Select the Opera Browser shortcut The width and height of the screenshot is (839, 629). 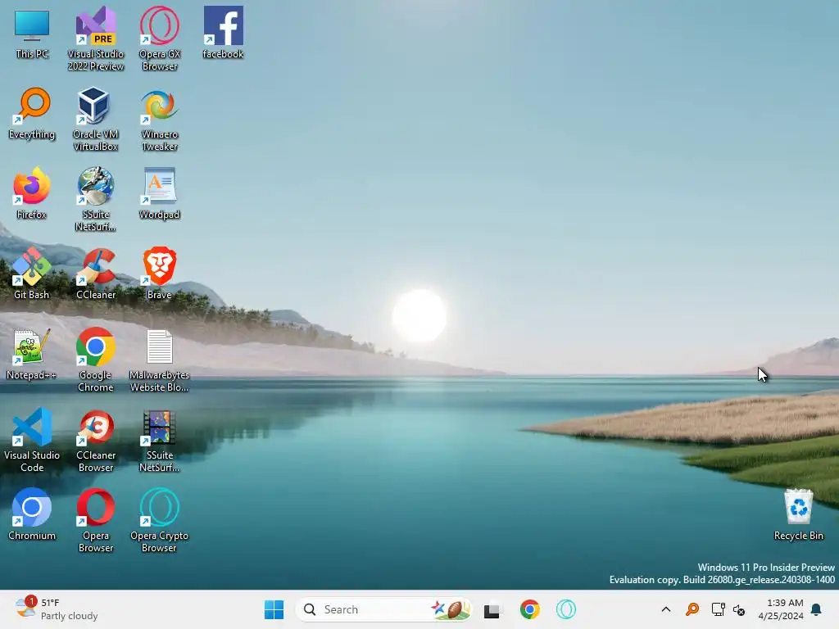pyautogui.click(x=96, y=520)
